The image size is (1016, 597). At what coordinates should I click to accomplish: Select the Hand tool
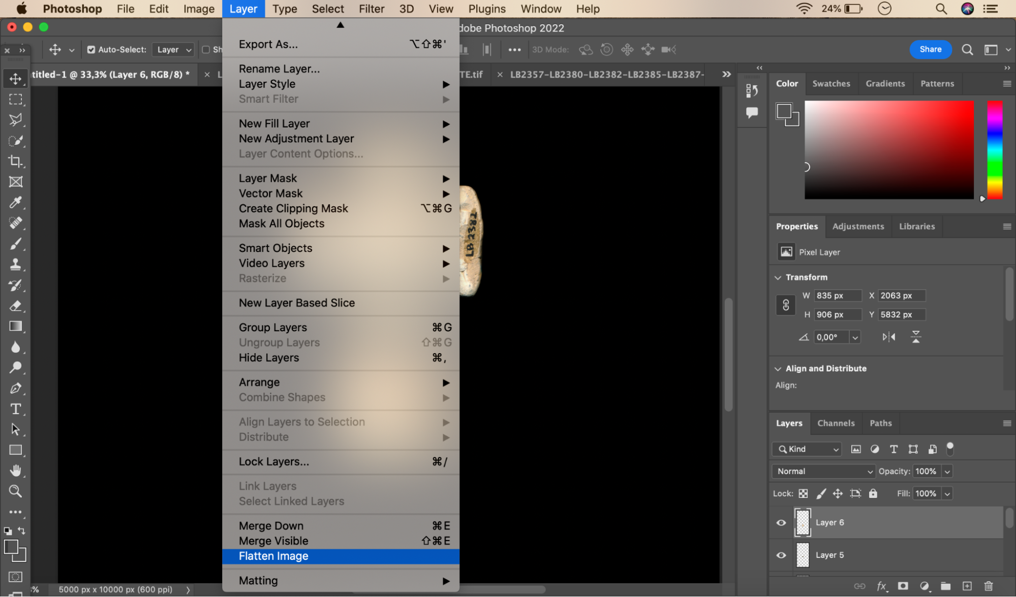pyautogui.click(x=15, y=471)
